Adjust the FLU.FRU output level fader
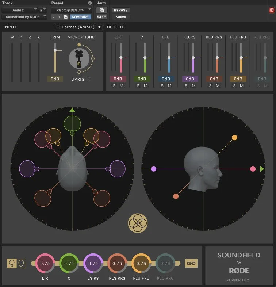276x287 pixels. pyautogui.click(x=241, y=58)
